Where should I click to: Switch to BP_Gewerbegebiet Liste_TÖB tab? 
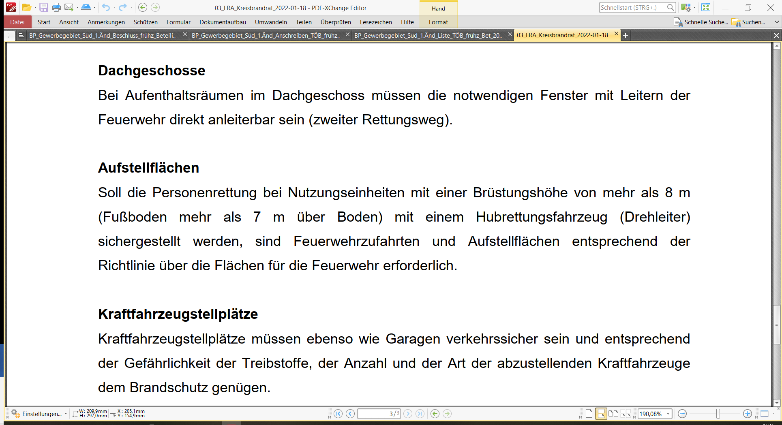(428, 36)
